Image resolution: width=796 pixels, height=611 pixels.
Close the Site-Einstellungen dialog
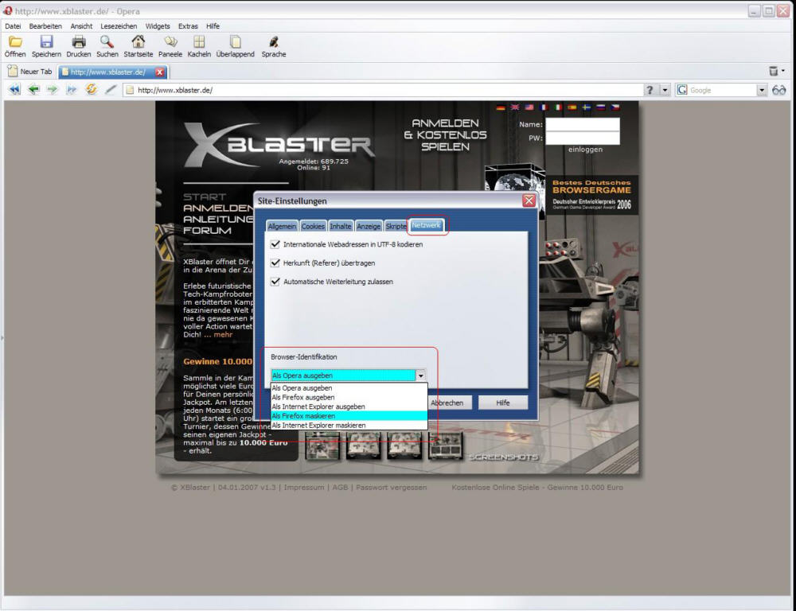[x=529, y=200]
